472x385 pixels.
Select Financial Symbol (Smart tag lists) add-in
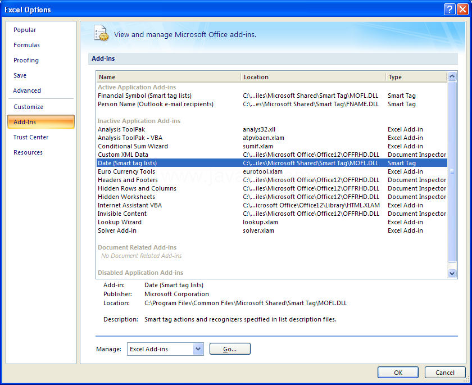272,96
